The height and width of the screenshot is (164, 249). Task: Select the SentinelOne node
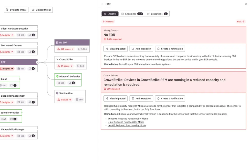pyautogui.click(x=70, y=93)
